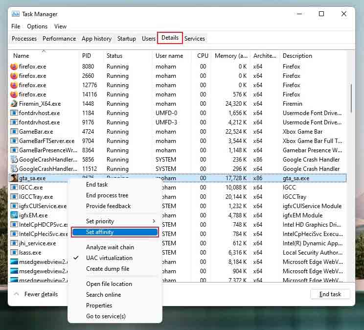This screenshot has width=364, height=330.
Task: Click the firefox.exe icon for PID 8080
Action: [14, 67]
